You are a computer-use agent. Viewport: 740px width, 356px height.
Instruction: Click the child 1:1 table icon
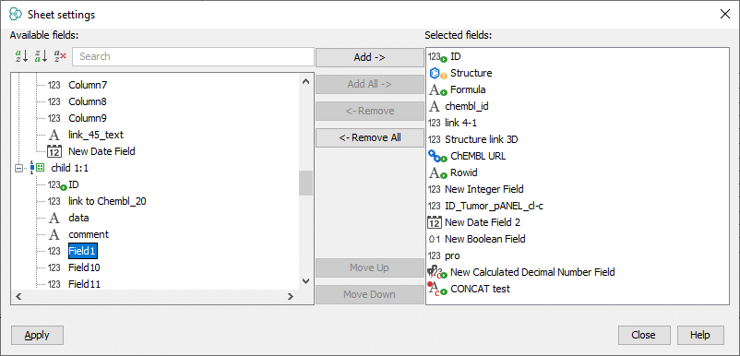[37, 168]
